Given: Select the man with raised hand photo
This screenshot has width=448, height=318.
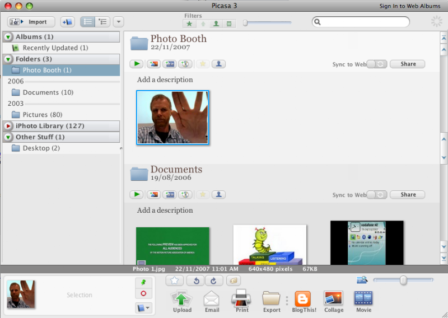Looking at the screenshot, I should tap(172, 118).
